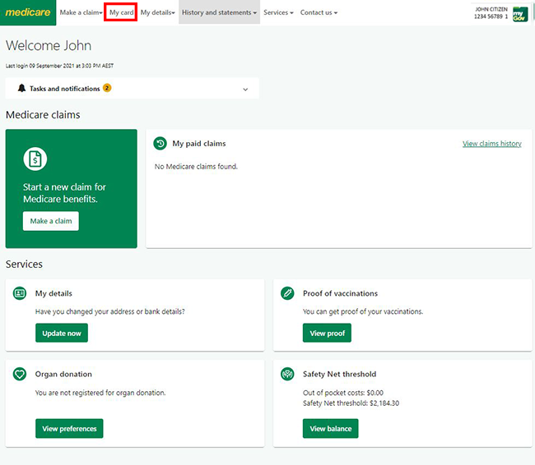535x465 pixels.
Task: Open the myGov icon in header
Action: [x=520, y=14]
